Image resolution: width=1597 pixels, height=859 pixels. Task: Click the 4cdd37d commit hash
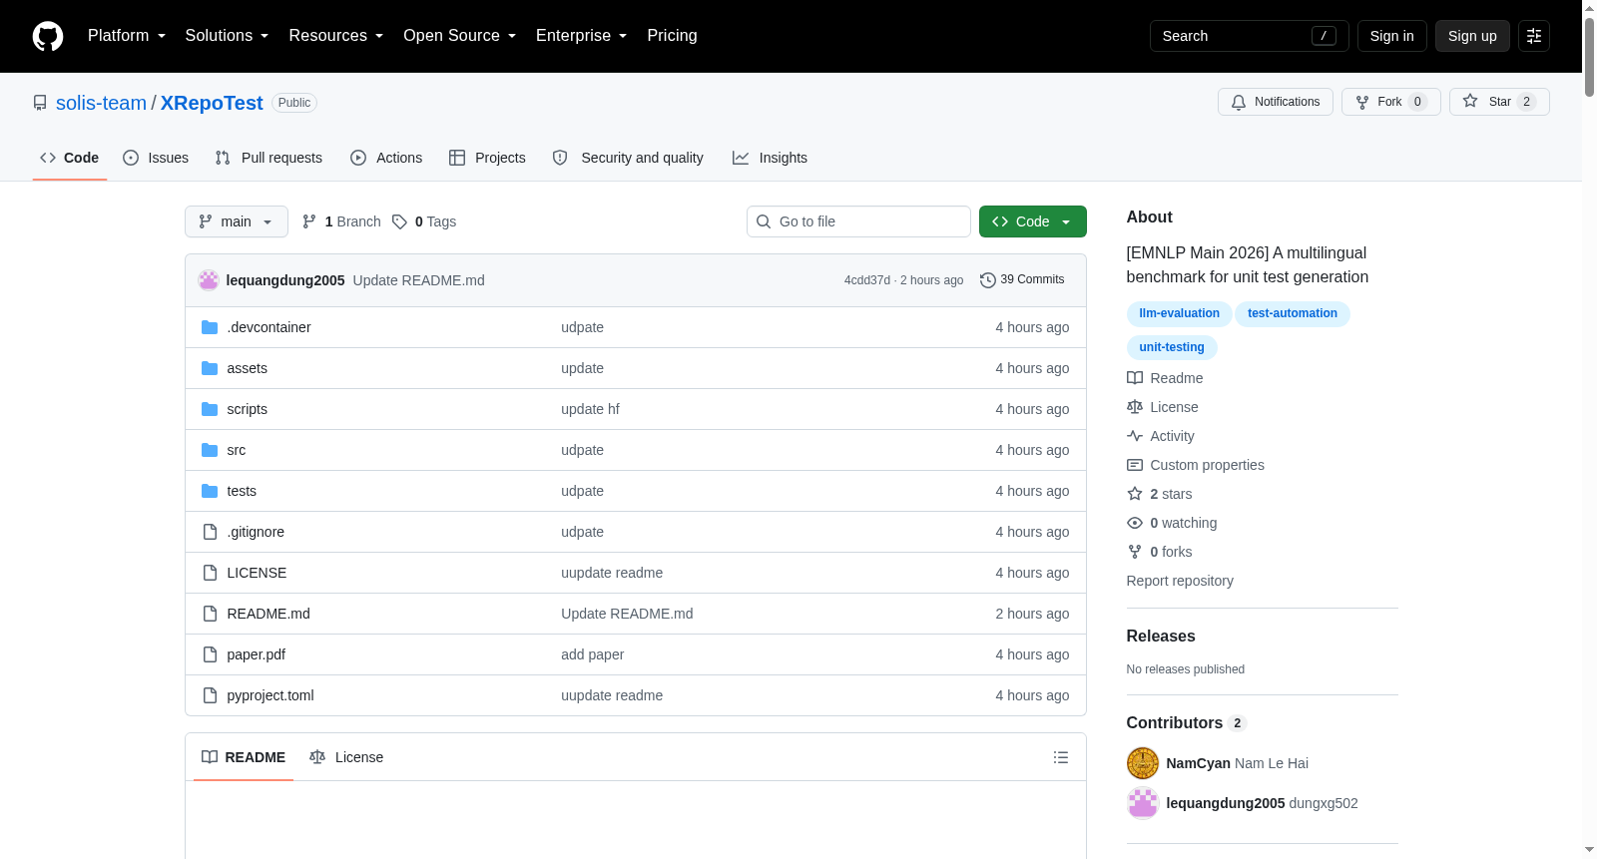click(x=867, y=280)
